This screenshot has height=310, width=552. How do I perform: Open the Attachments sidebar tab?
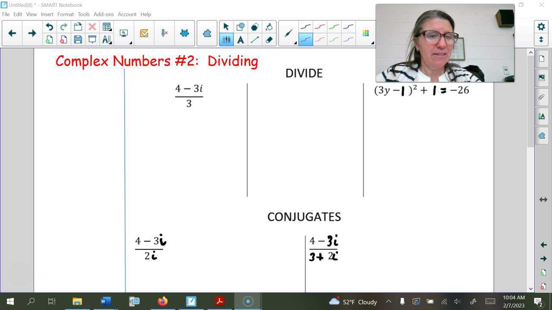click(542, 97)
